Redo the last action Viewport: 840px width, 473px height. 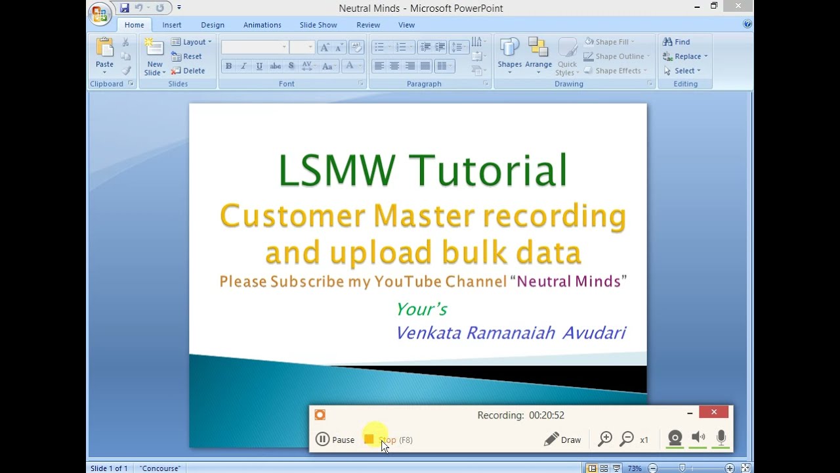tap(160, 8)
